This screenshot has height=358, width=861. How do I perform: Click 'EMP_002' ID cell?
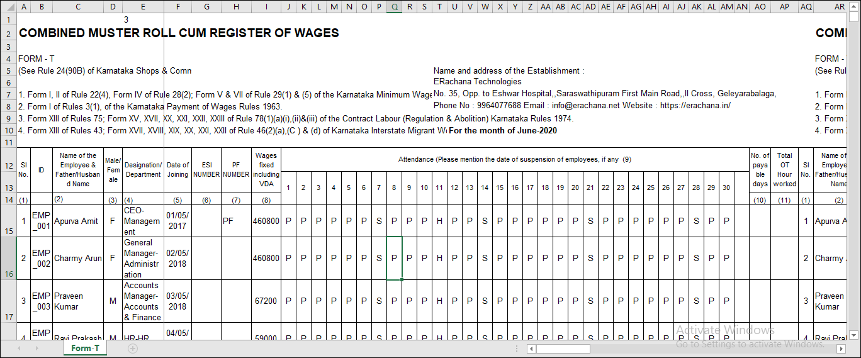click(x=42, y=258)
